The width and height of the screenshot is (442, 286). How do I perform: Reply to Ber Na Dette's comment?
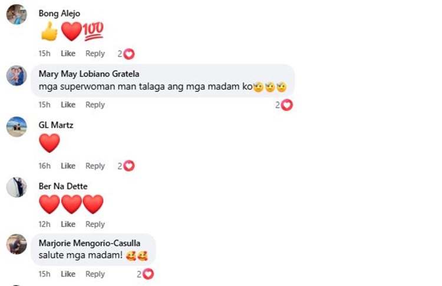click(x=95, y=224)
